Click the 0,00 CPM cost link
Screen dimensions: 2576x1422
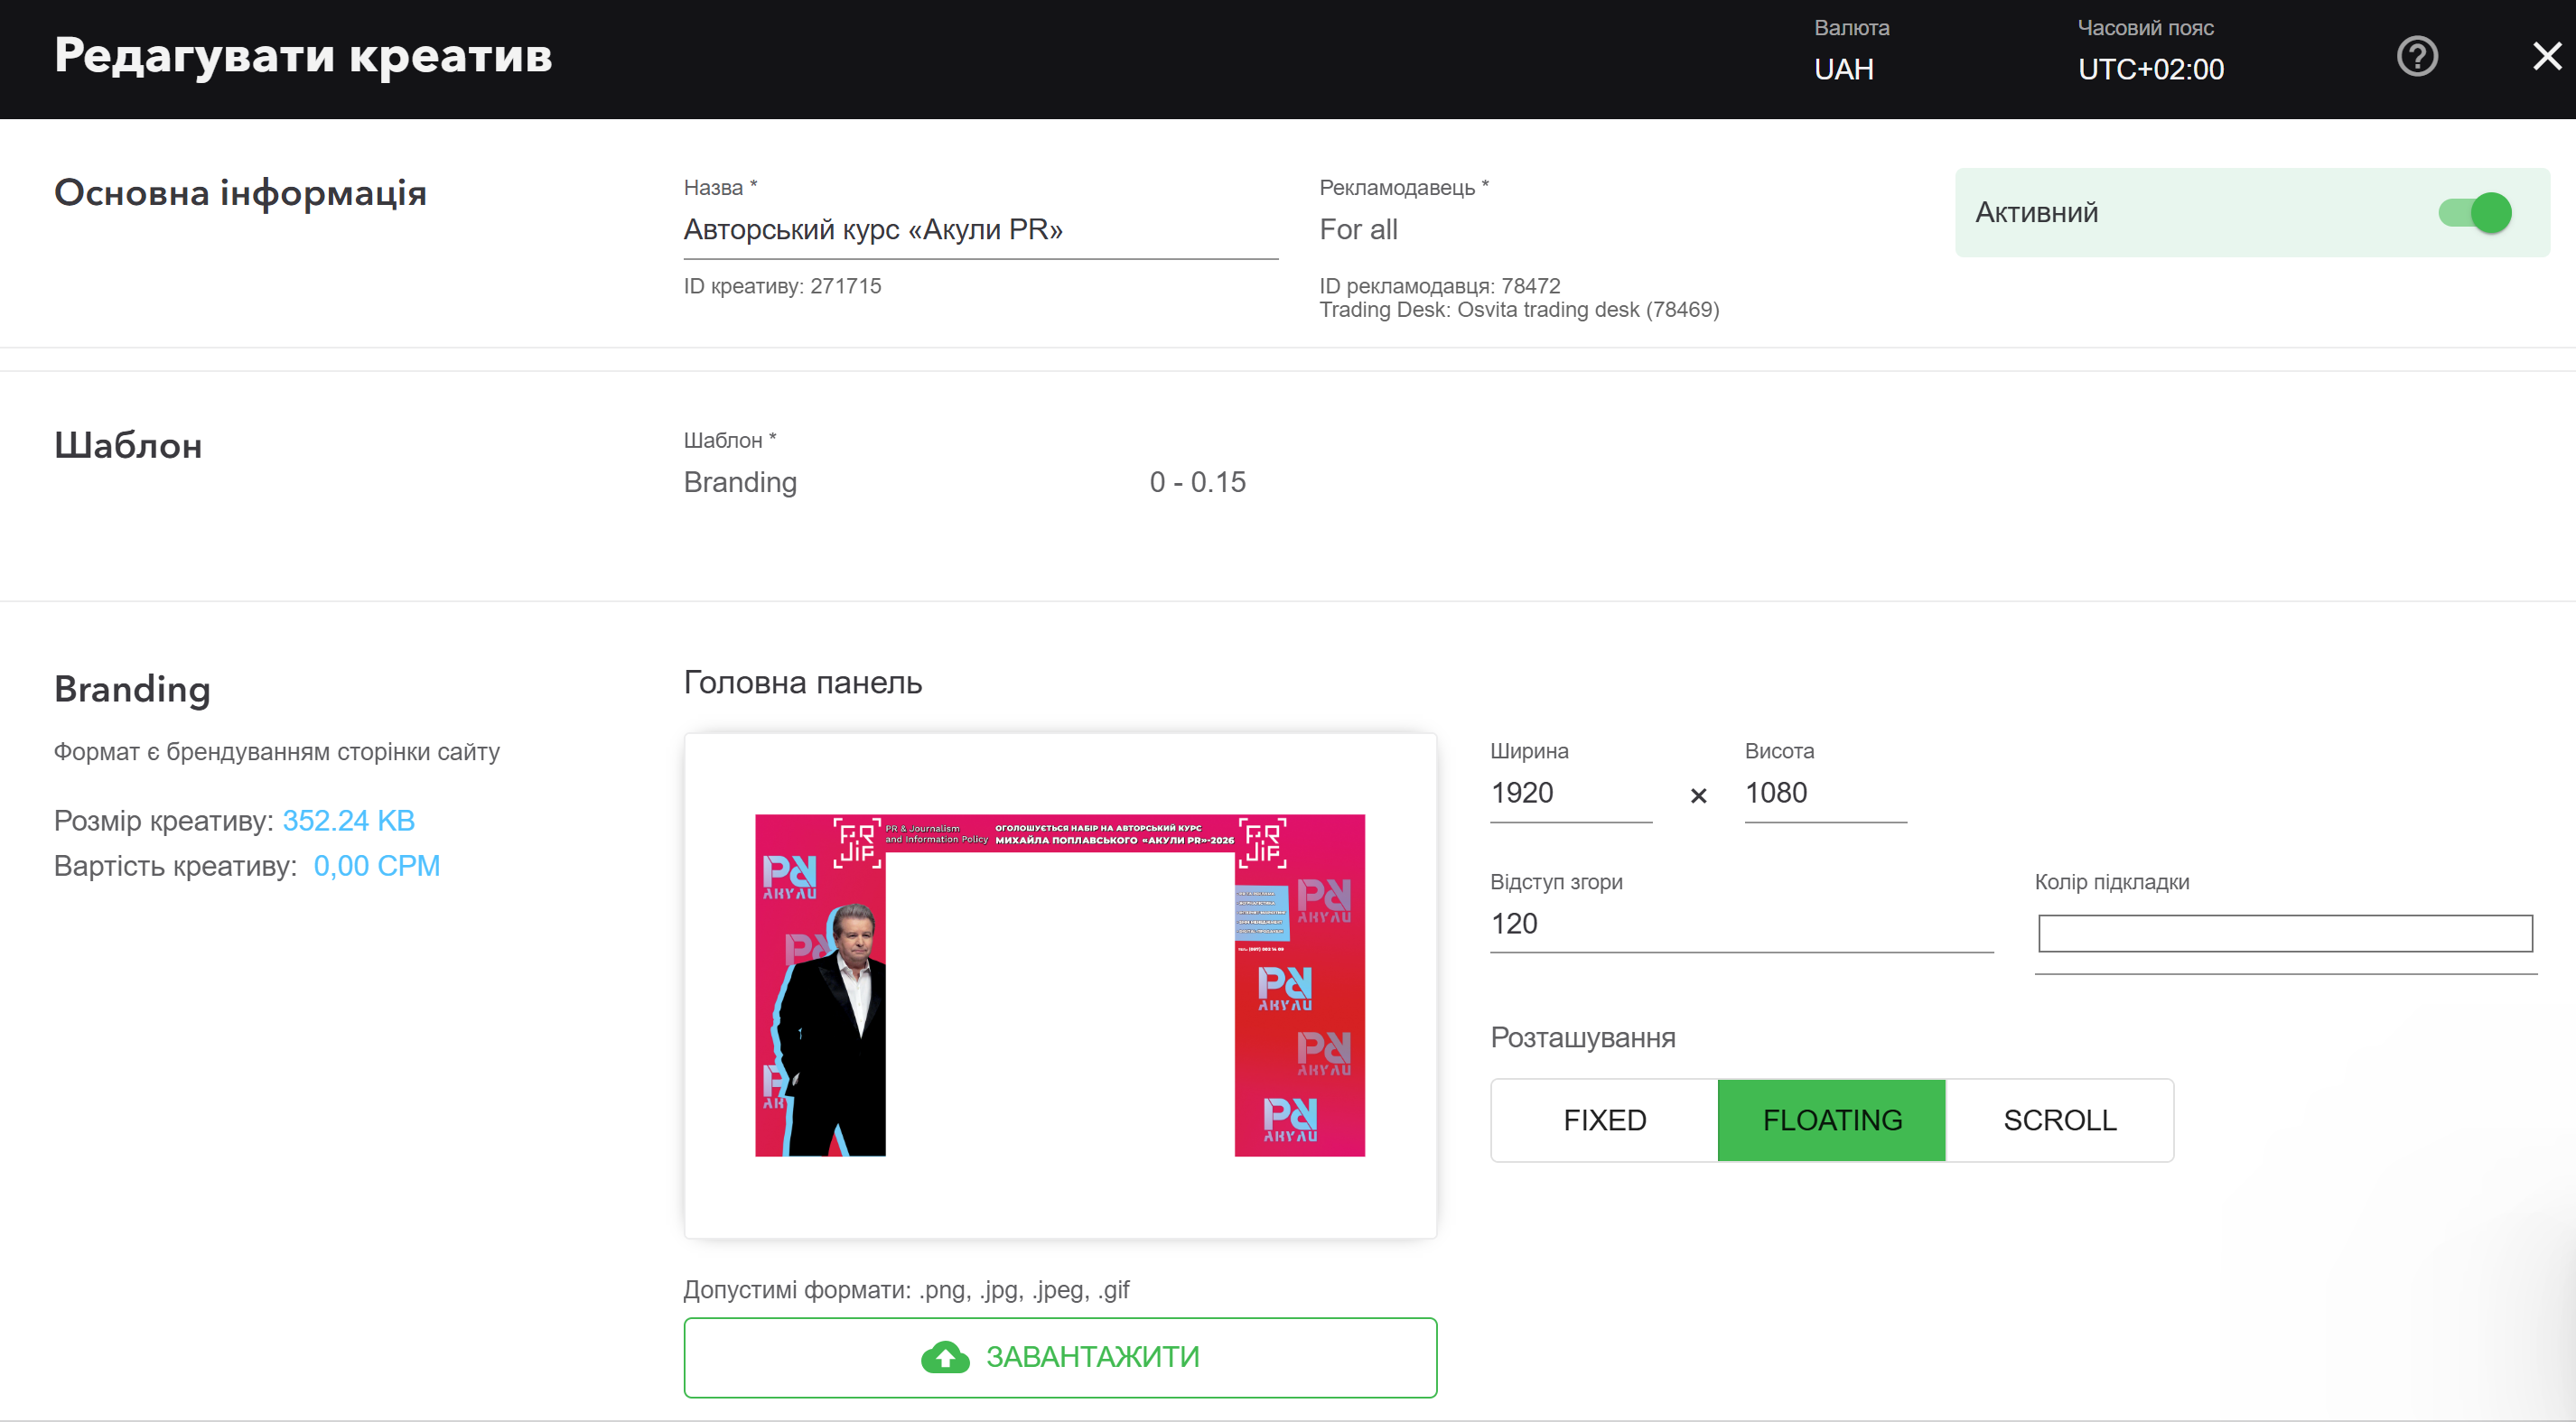point(376,866)
